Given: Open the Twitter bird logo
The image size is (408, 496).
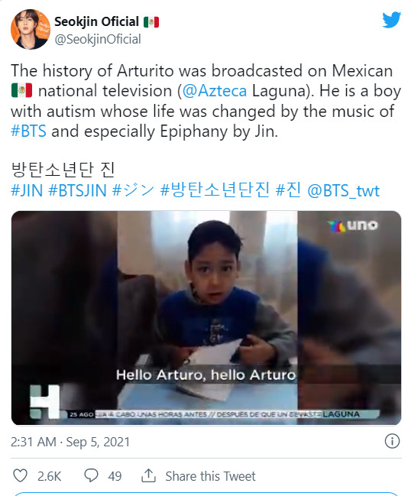Looking at the screenshot, I should (391, 20).
